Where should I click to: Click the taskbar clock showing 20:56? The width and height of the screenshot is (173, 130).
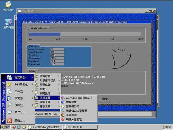[168, 127]
